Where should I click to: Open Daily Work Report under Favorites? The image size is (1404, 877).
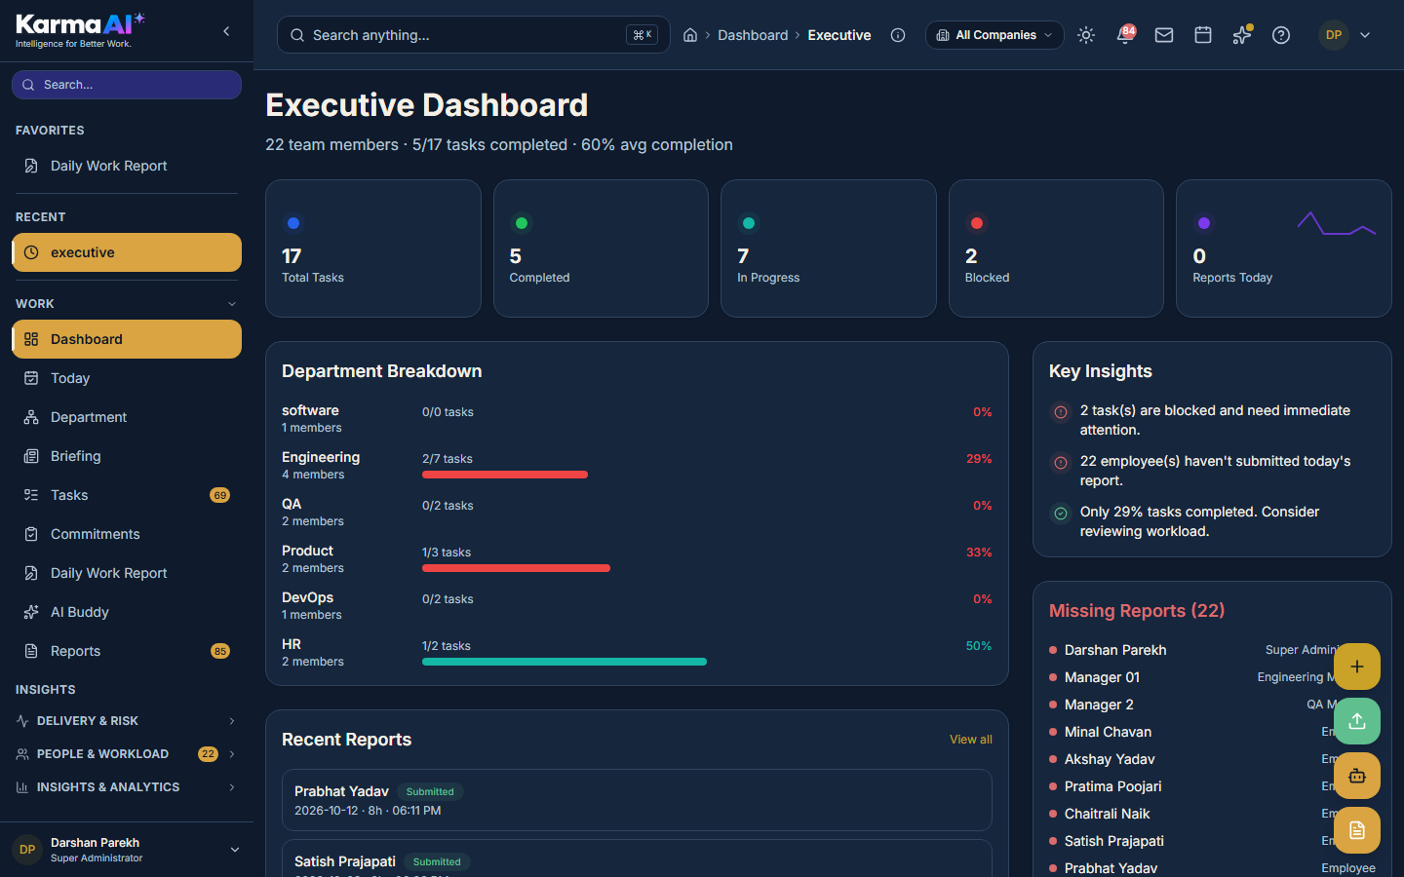(x=127, y=166)
